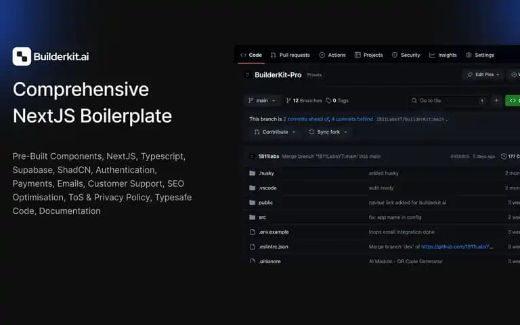
Task: Open the Security tab
Action: click(406, 55)
